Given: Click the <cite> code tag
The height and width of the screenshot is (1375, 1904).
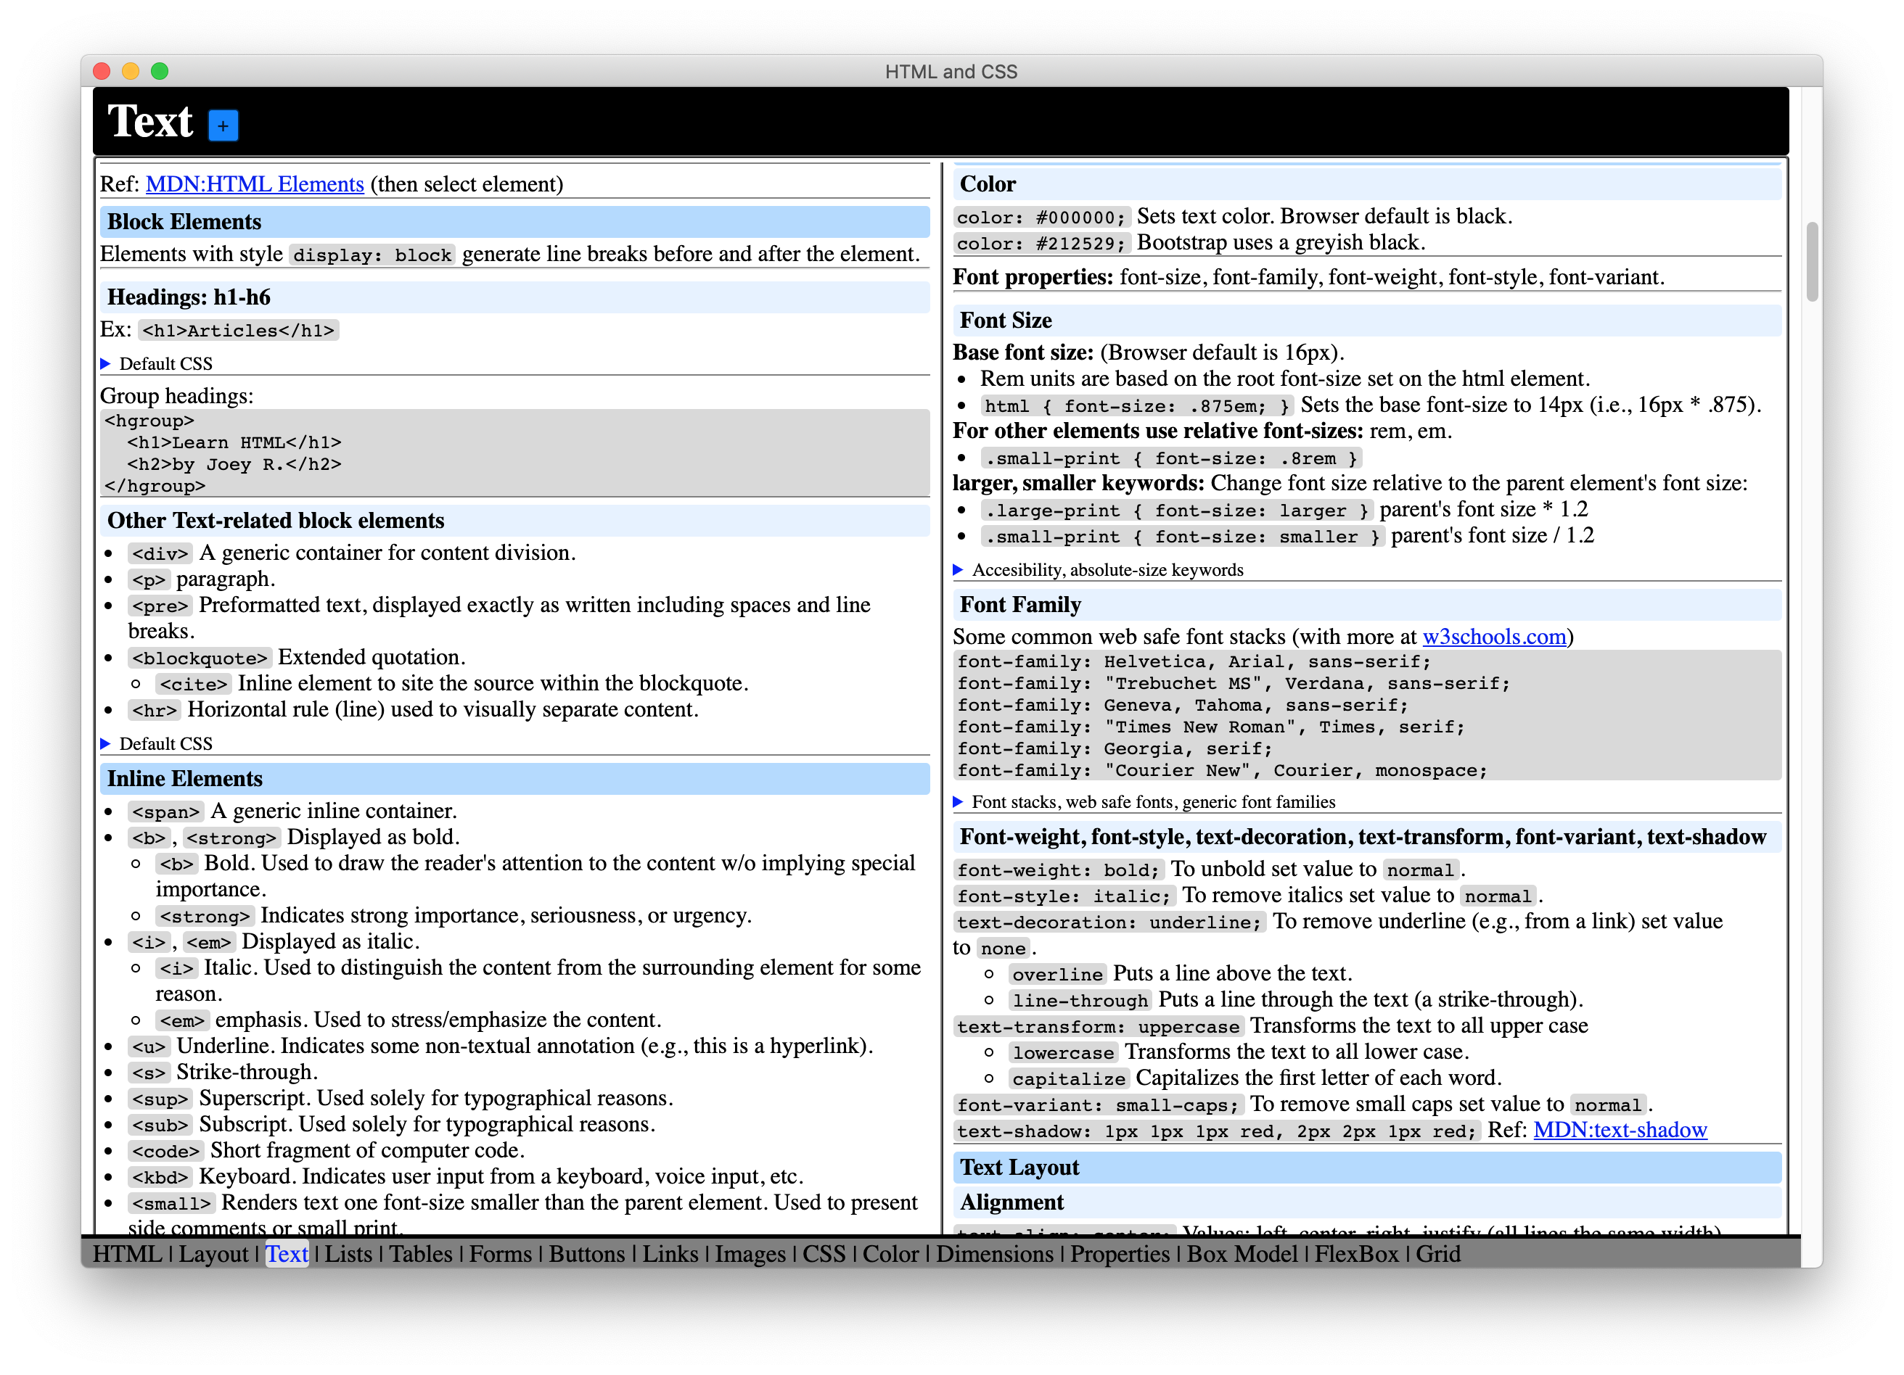Looking at the screenshot, I should tap(193, 685).
